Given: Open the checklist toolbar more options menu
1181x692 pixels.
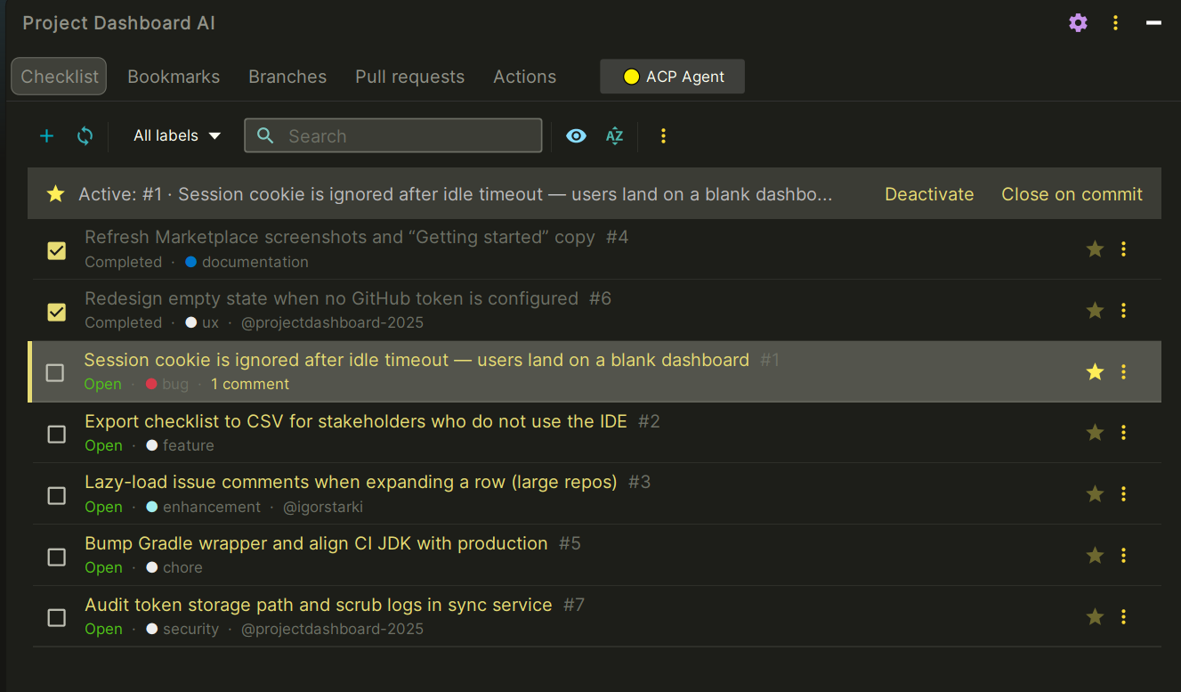Looking at the screenshot, I should point(663,135).
